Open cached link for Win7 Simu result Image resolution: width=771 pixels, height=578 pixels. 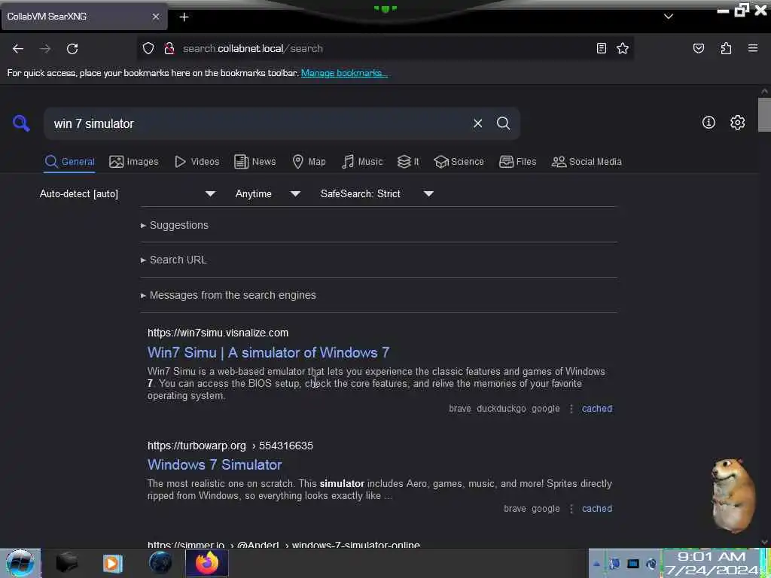597,409
